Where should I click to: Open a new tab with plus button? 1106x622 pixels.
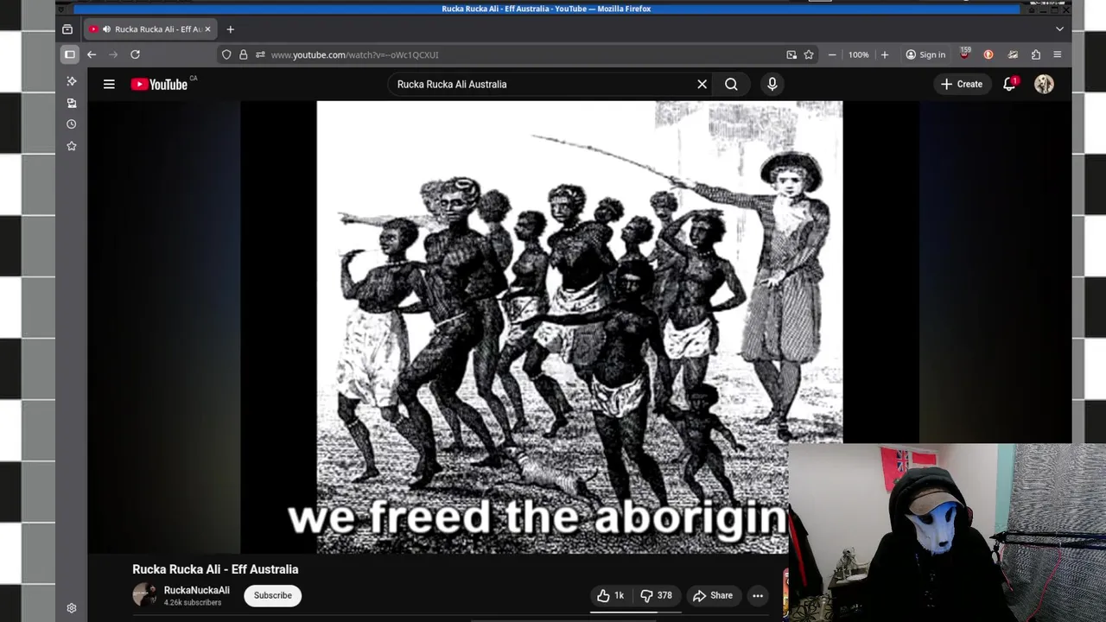point(230,29)
